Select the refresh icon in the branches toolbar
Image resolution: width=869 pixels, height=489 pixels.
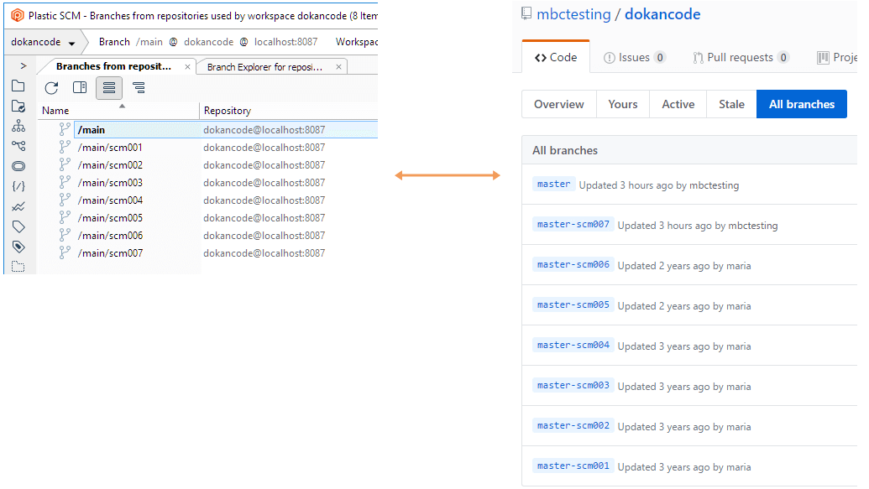click(50, 87)
